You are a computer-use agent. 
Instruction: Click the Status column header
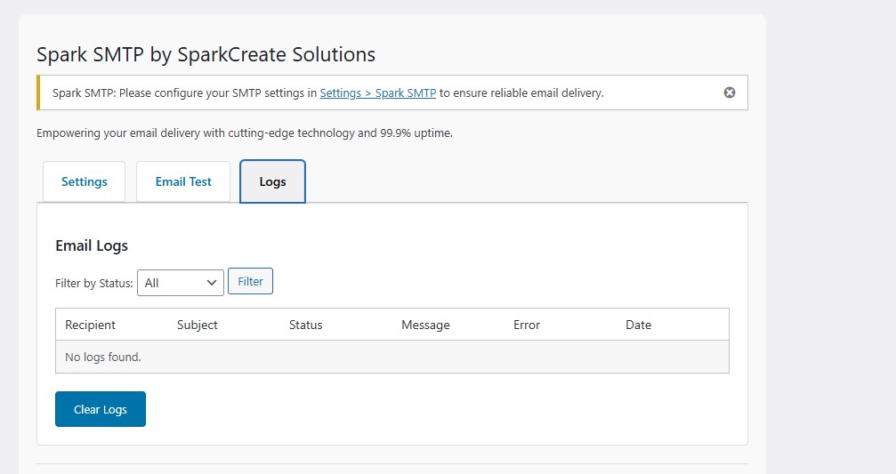click(305, 325)
